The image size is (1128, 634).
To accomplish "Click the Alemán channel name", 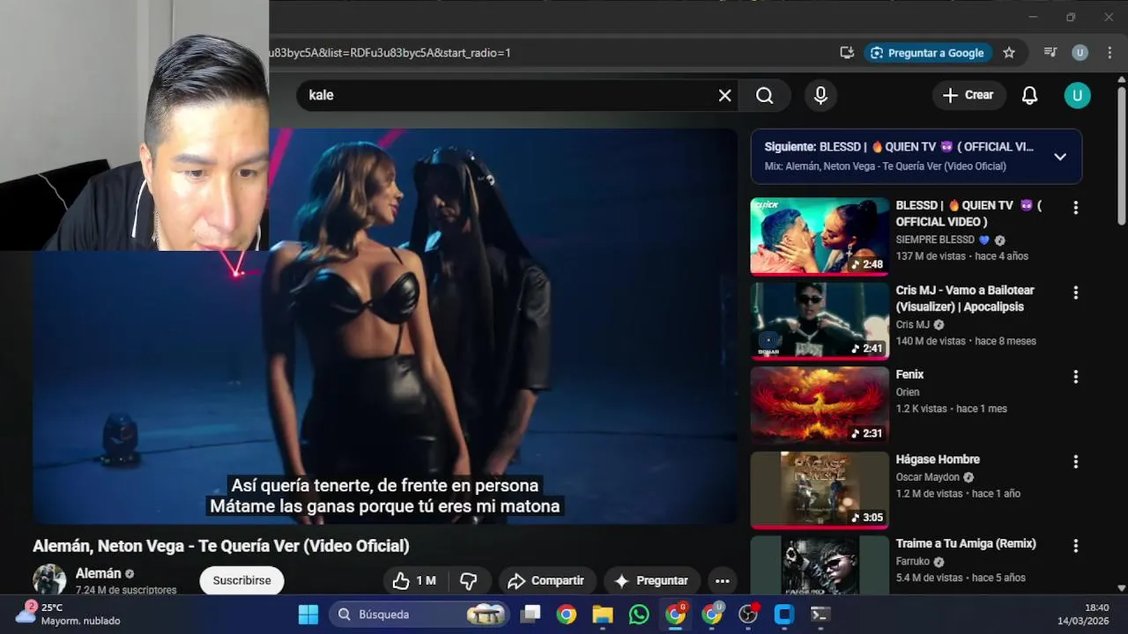I will coord(98,573).
